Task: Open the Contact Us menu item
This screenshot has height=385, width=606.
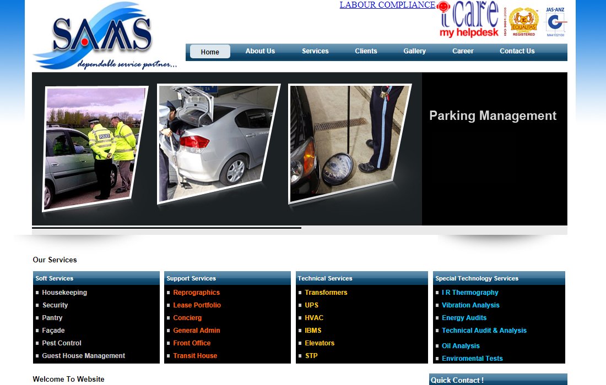Action: coord(517,51)
